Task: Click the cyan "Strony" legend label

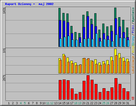Action: 133,41
